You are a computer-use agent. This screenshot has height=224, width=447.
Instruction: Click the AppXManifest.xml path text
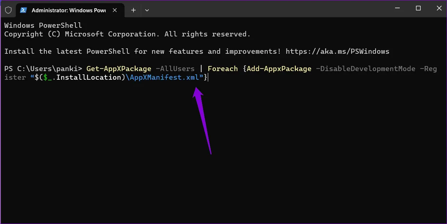[x=164, y=78]
